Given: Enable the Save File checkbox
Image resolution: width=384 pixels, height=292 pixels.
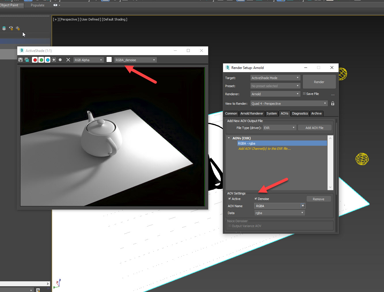Looking at the screenshot, I should coord(304,93).
